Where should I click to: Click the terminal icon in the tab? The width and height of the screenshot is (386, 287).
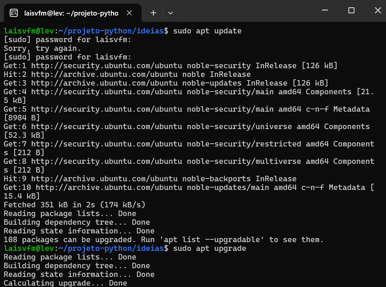(14, 13)
